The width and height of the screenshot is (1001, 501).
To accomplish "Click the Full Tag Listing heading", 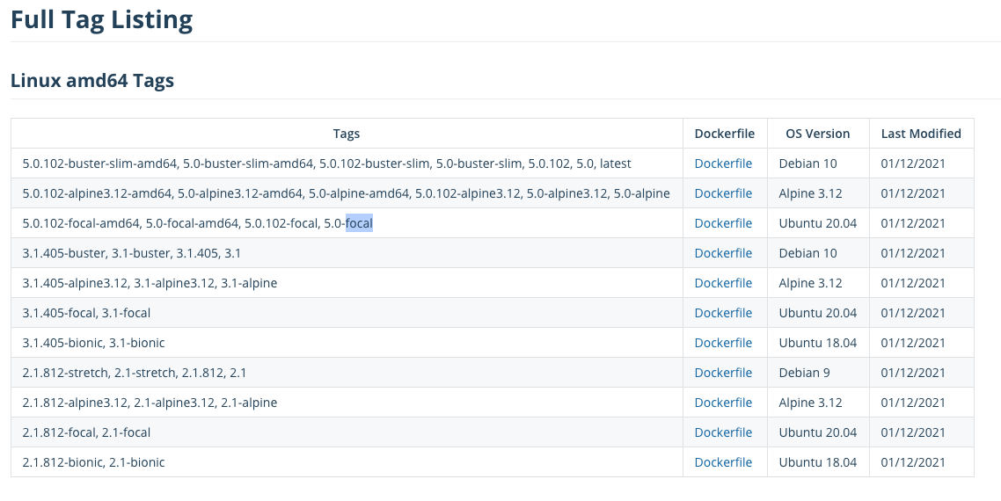I will 101,20.
